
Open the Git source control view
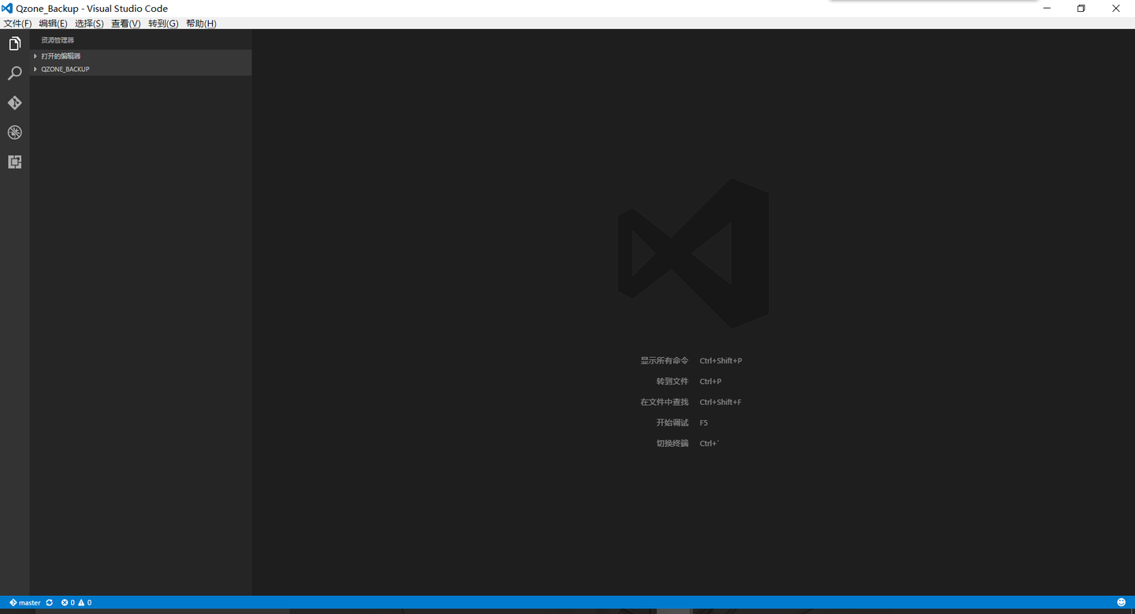tap(14, 102)
